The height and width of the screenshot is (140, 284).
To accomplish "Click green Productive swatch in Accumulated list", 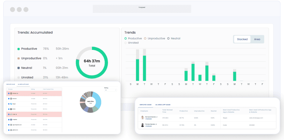I will click(x=18, y=49).
